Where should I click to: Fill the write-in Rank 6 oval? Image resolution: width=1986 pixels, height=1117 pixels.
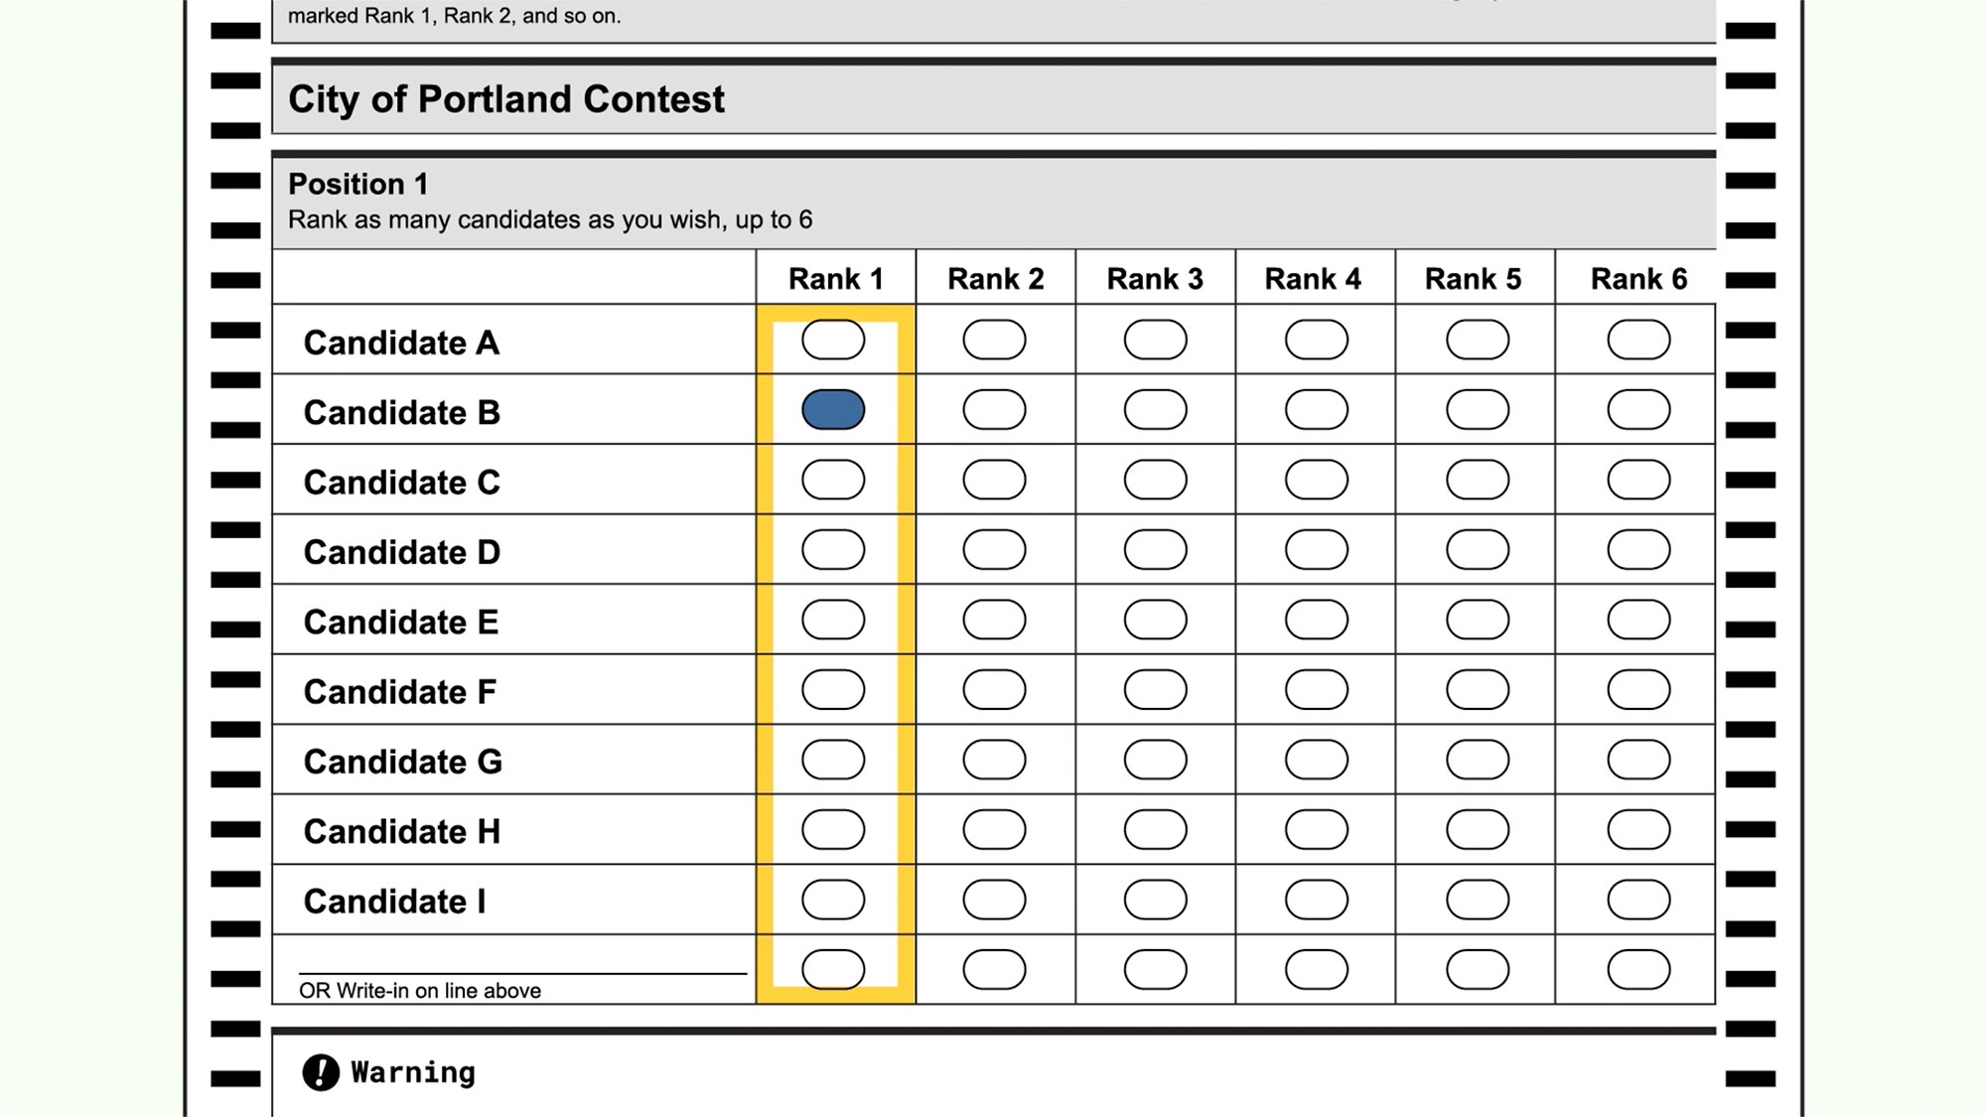1638,970
